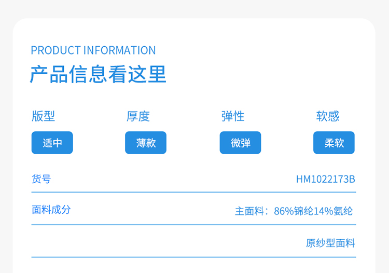Click the 86% percentage in composition
This screenshot has width=389, height=273.
point(284,211)
